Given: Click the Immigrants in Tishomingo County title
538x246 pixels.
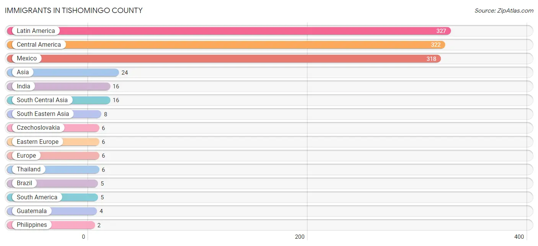Looking at the screenshot, I should 73,11.
